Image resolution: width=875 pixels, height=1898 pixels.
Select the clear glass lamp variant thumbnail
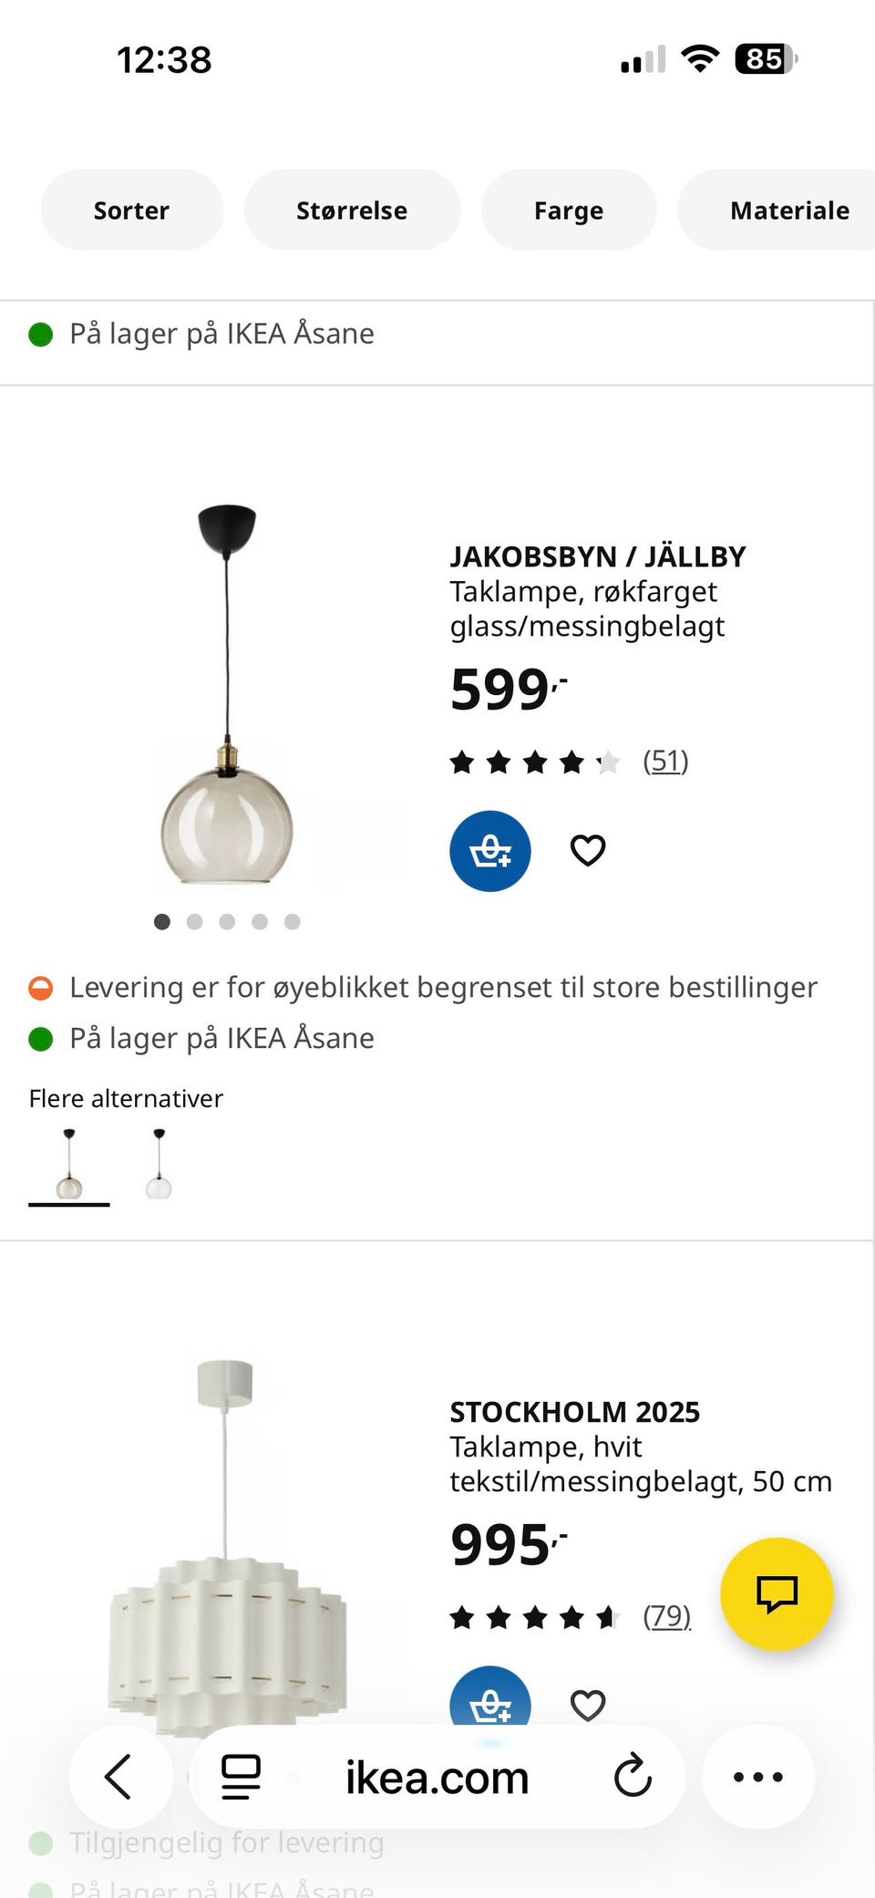coord(159,1164)
